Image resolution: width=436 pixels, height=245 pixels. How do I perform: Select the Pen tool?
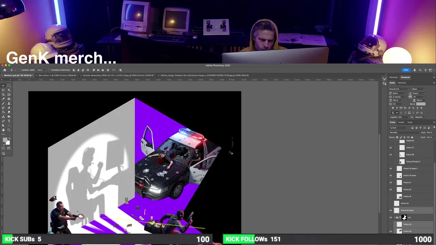click(3, 121)
